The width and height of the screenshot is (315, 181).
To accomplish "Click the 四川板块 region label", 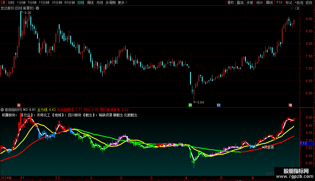I will tap(74, 115).
